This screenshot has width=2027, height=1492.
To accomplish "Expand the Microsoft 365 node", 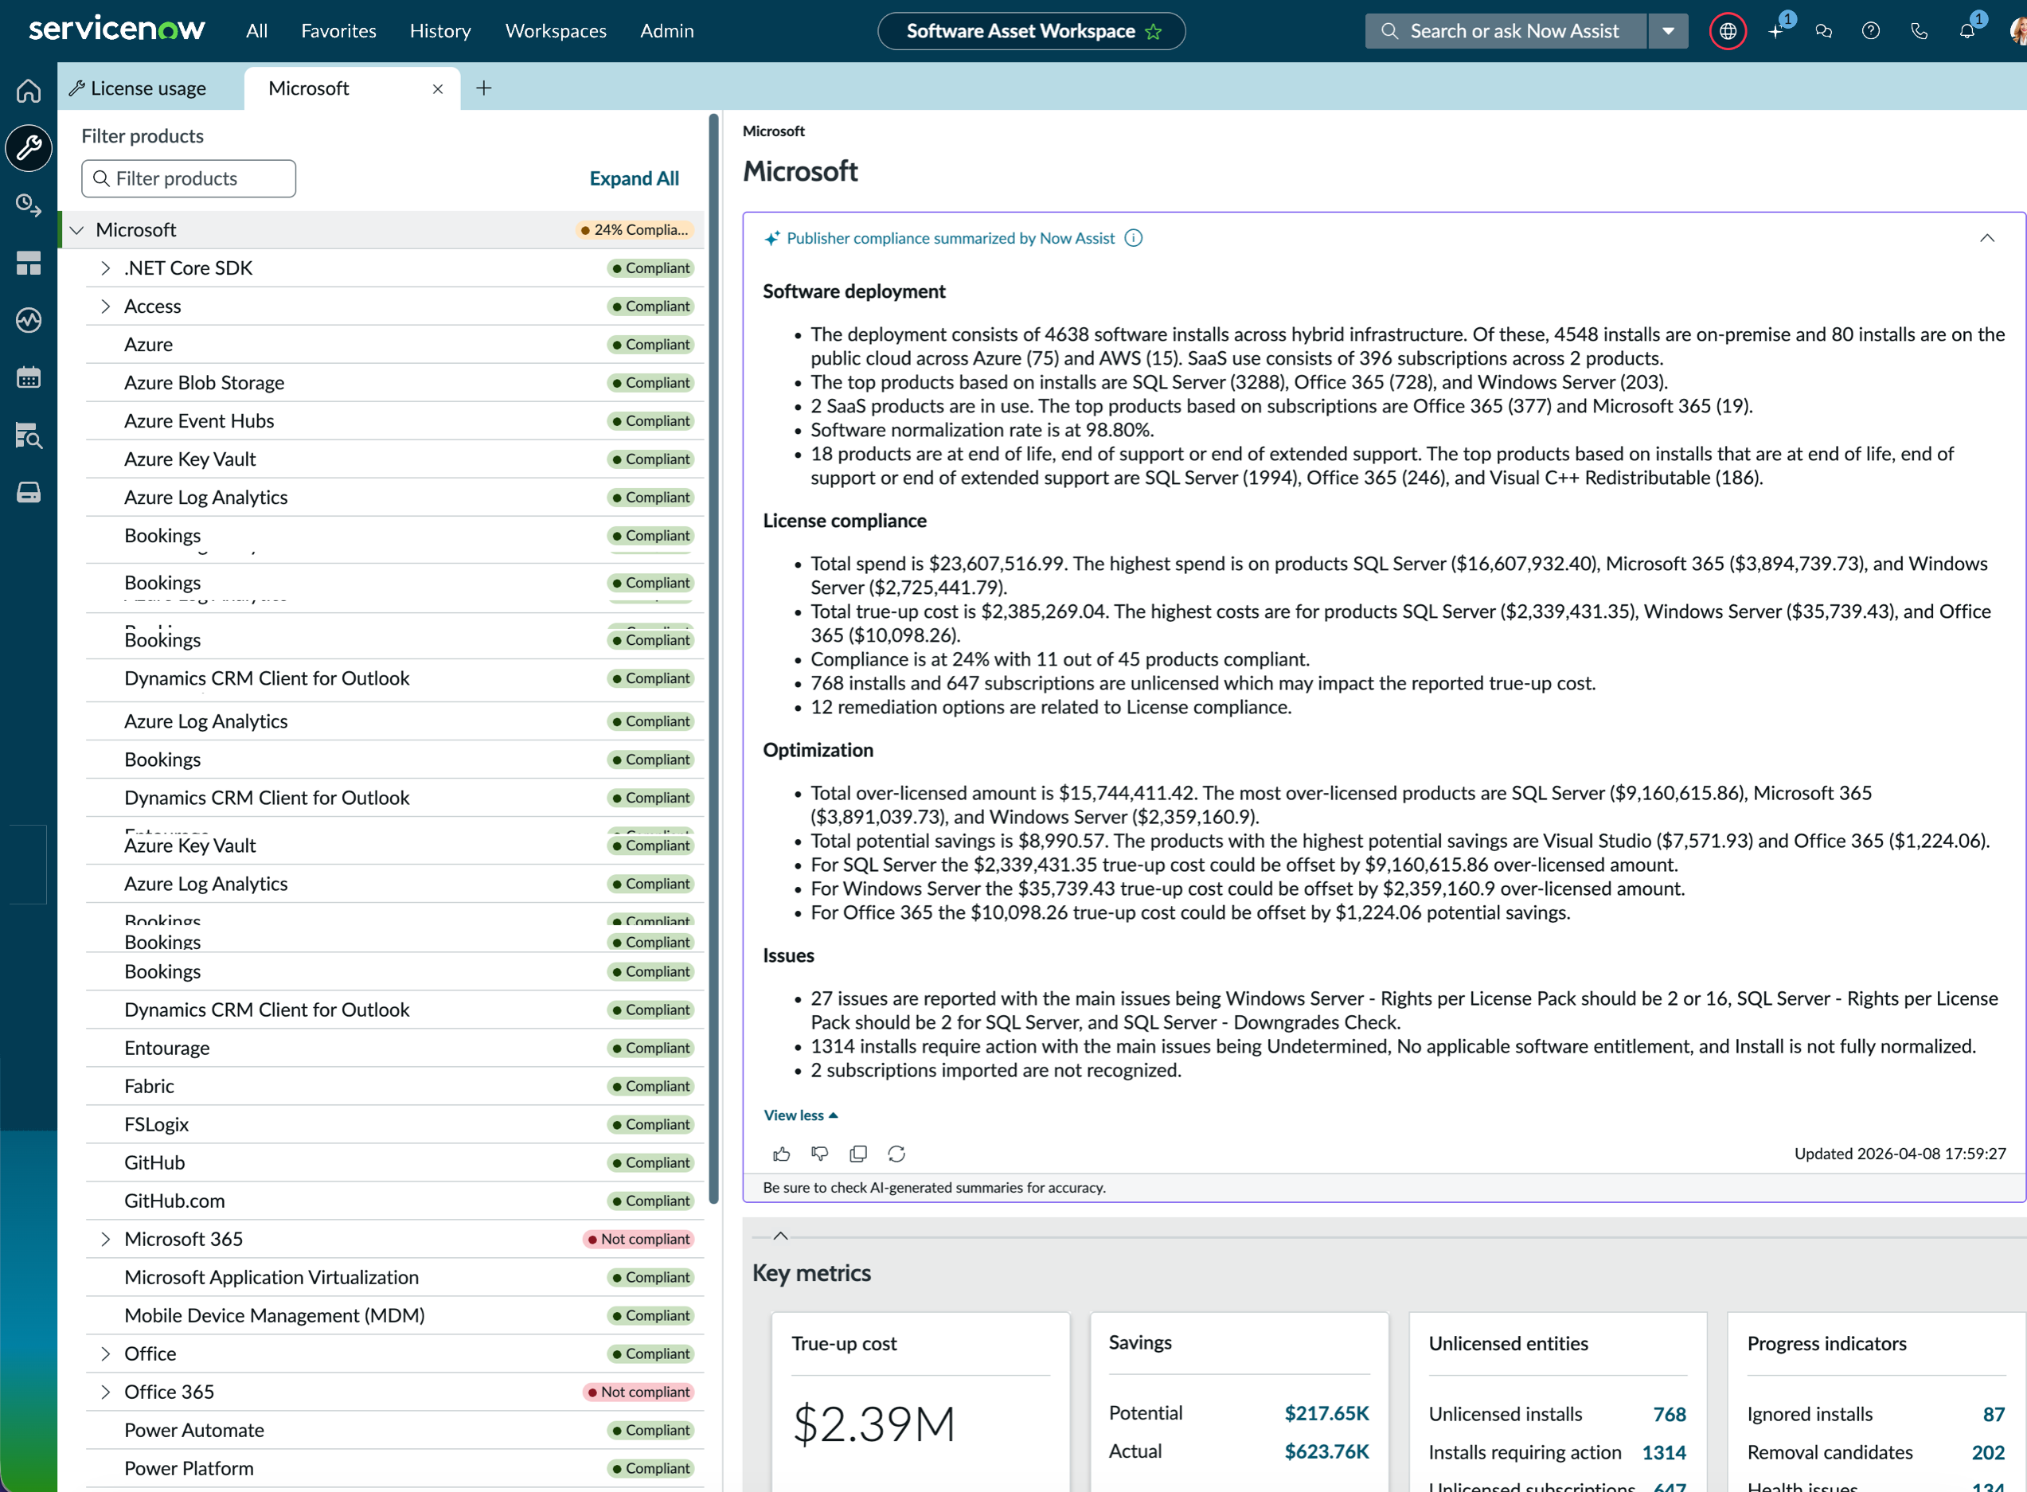I will coord(106,1239).
